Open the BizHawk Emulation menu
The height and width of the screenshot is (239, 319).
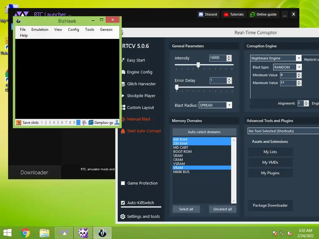click(x=40, y=30)
